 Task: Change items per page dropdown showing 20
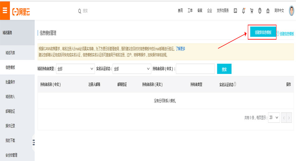274,118
